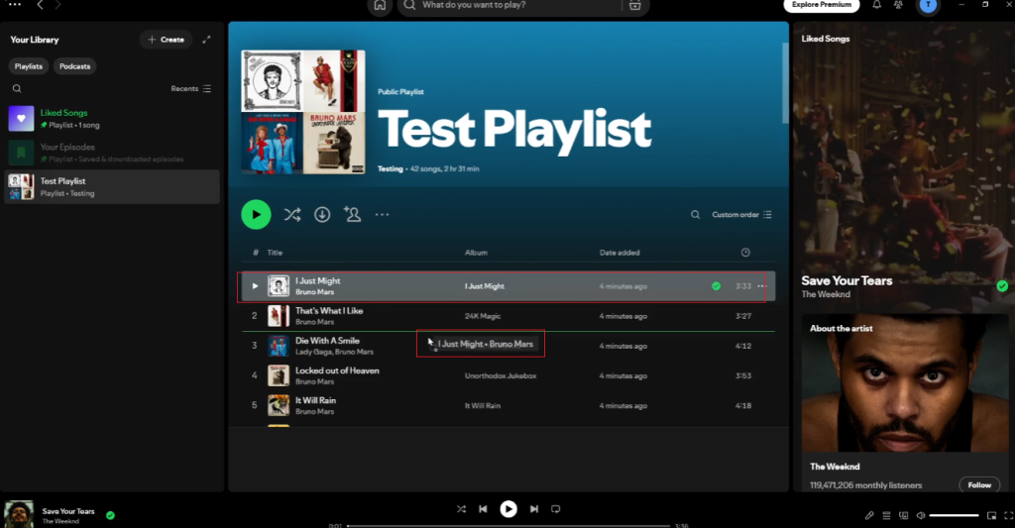Screen dimensions: 1015x528
Task: Adjust the volume slider
Action: pyautogui.click(x=955, y=516)
